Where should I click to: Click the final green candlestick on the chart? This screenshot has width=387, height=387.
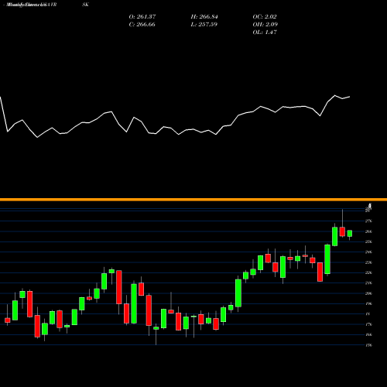click(350, 234)
